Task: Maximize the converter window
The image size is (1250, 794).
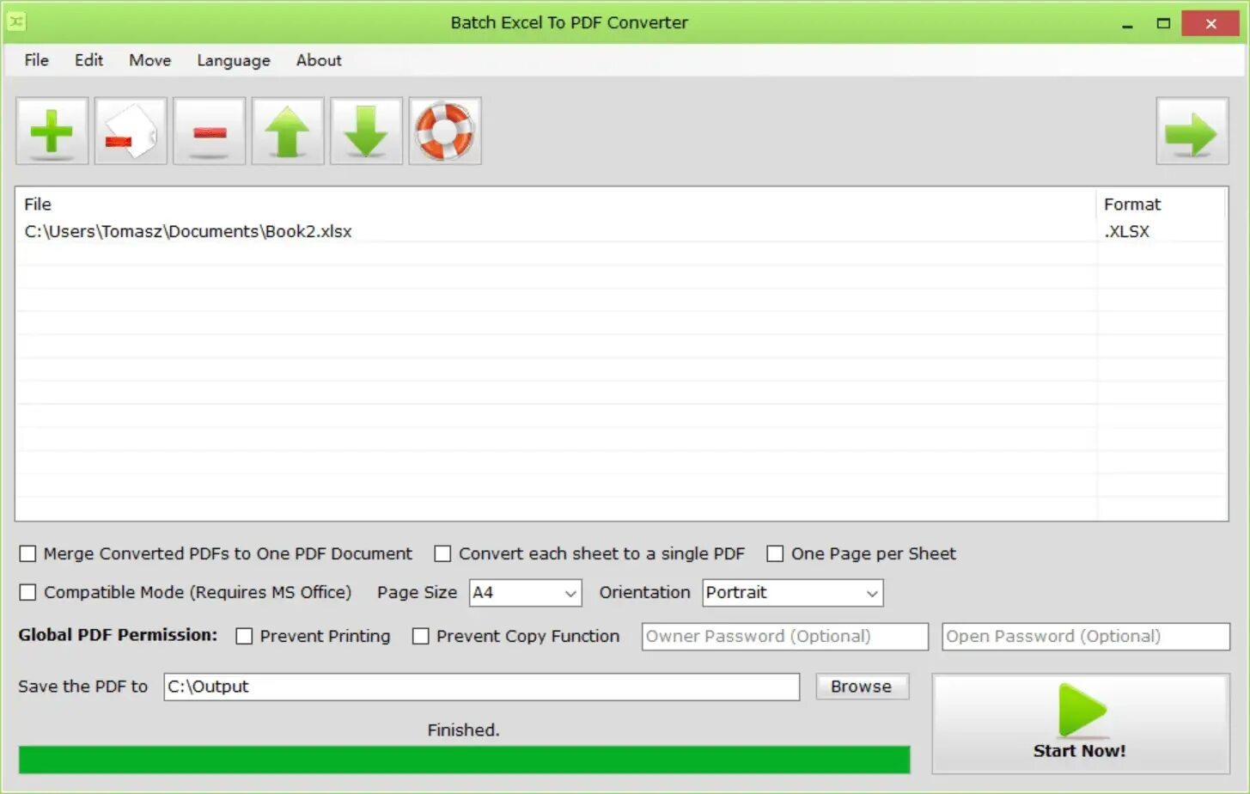Action: click(1163, 23)
